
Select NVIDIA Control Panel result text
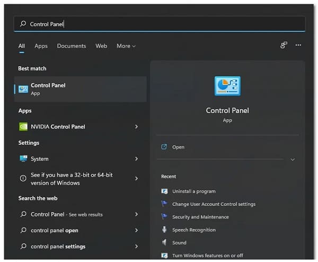click(x=58, y=127)
